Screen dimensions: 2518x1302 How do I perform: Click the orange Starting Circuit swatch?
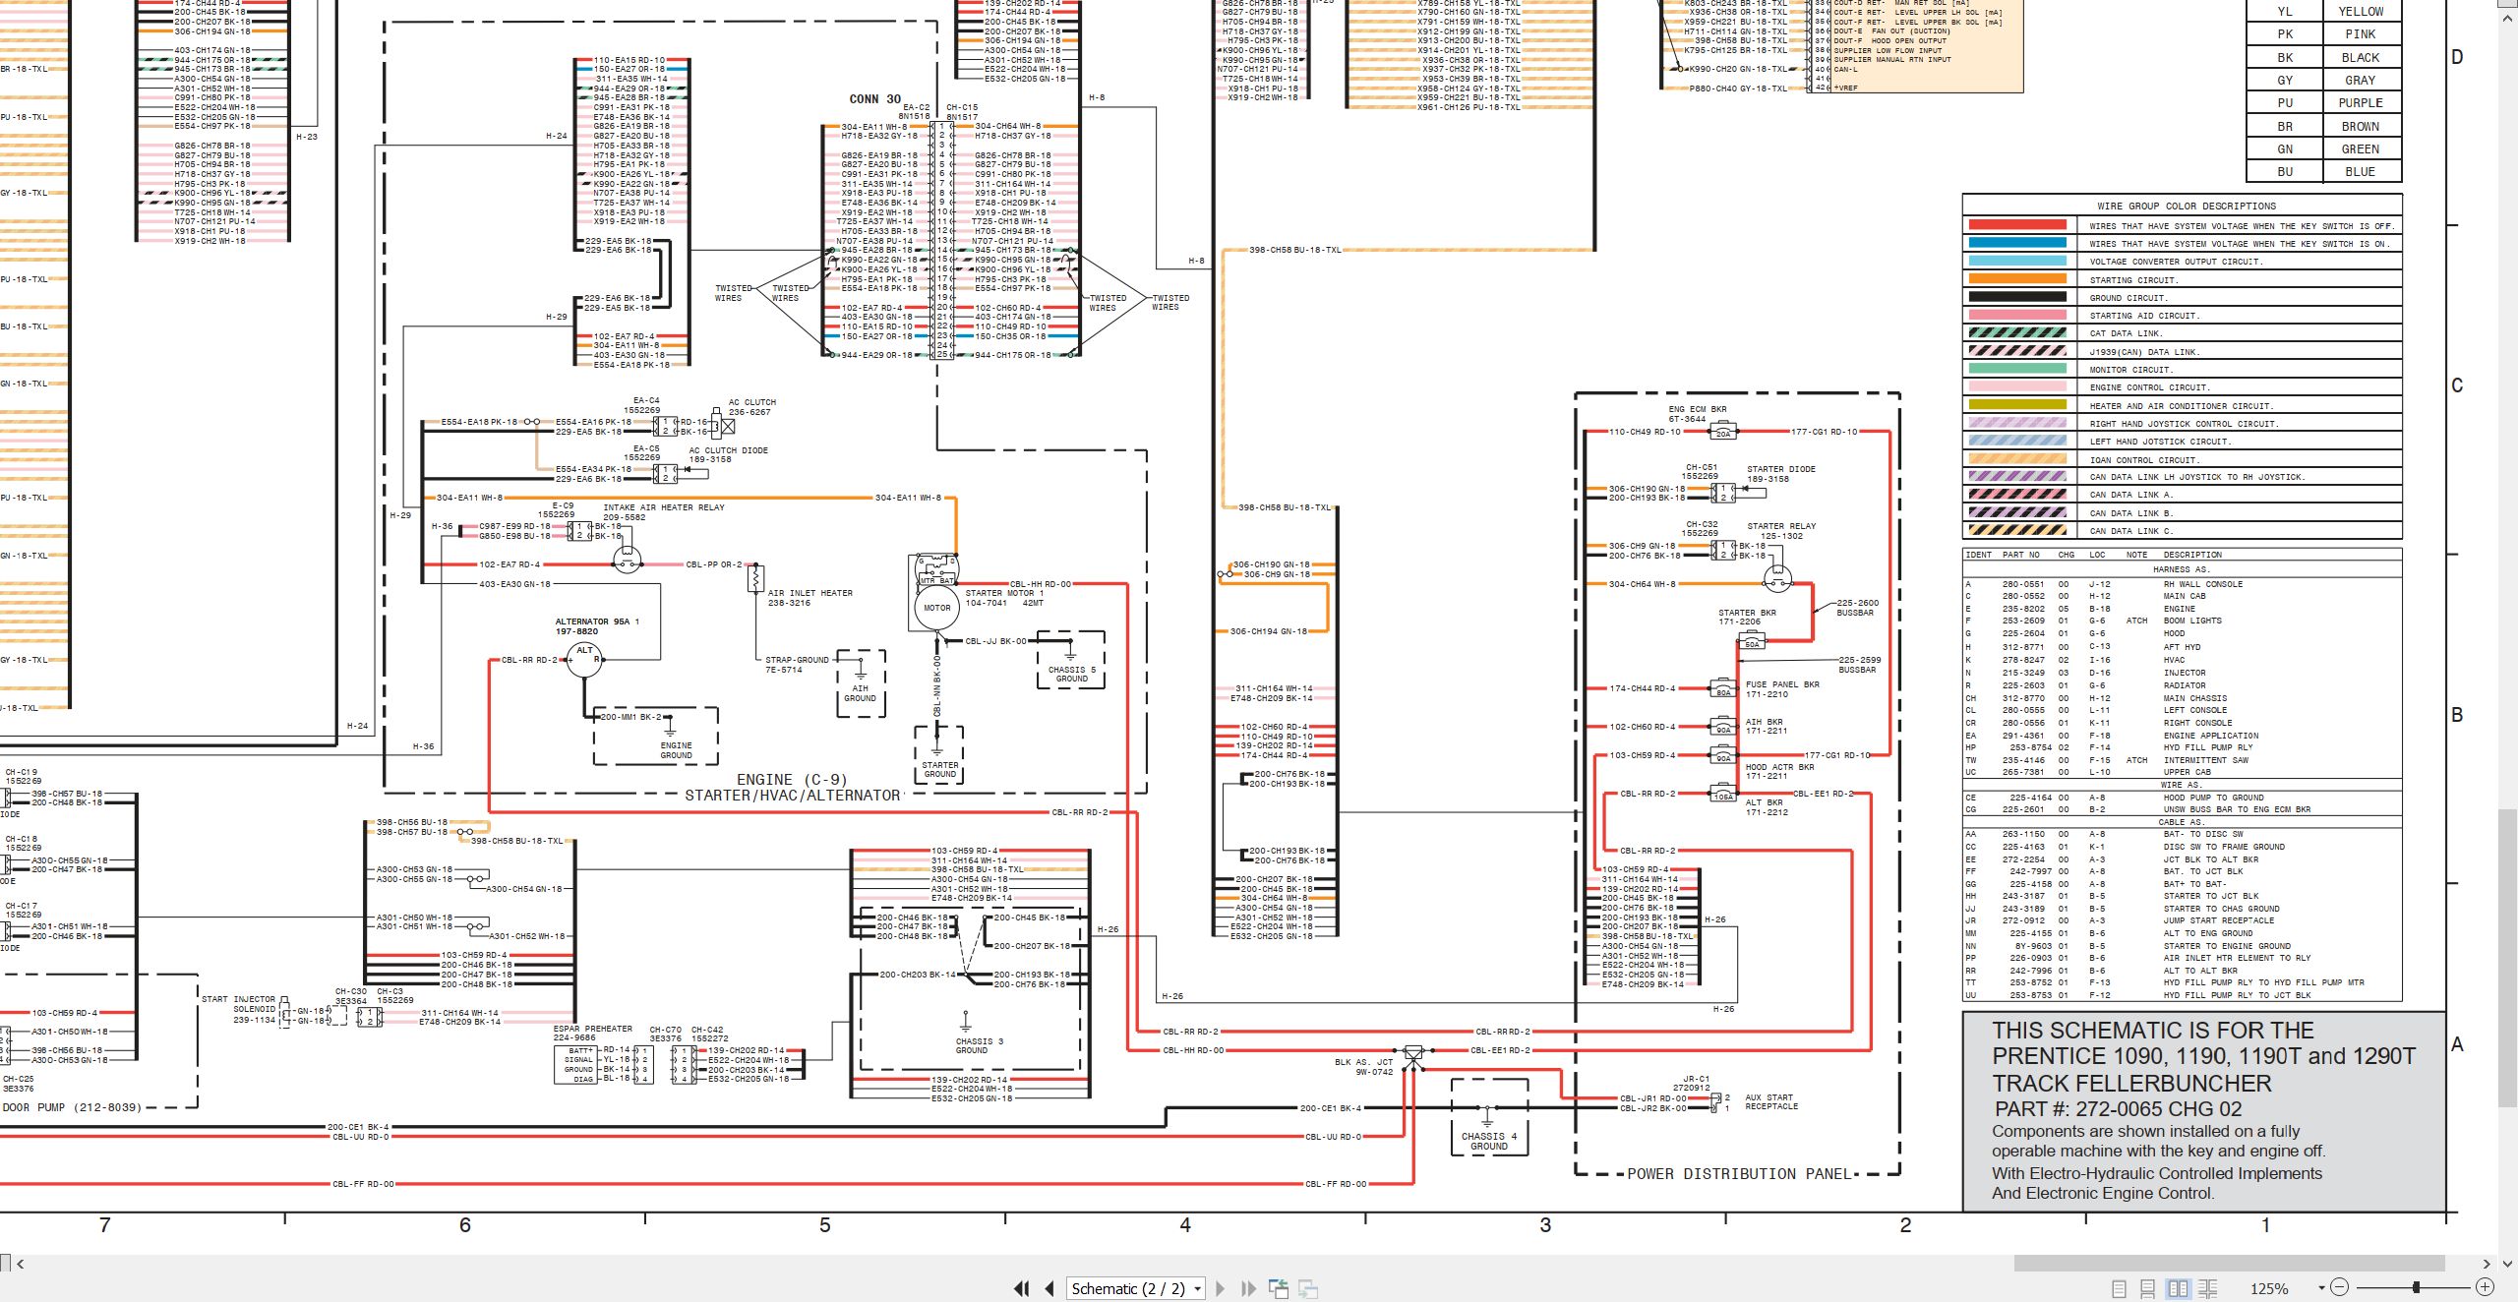(2017, 279)
